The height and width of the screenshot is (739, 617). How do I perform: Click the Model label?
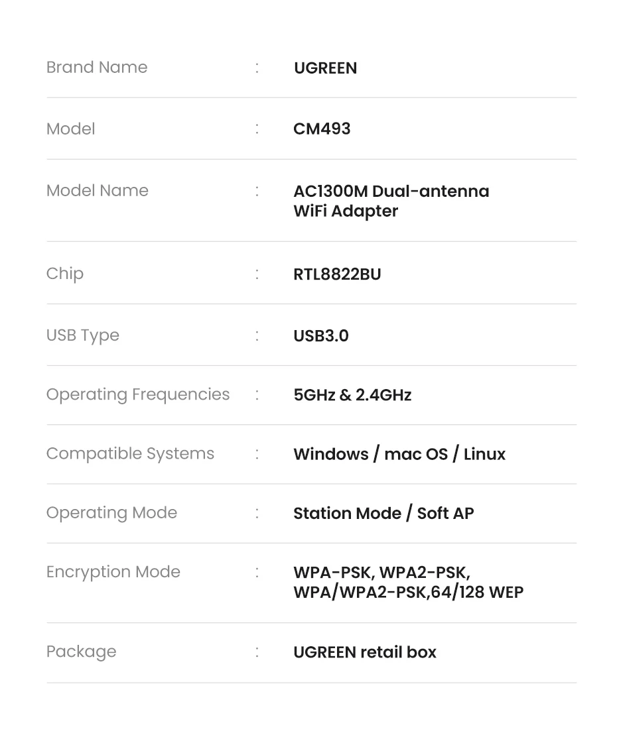tap(71, 129)
